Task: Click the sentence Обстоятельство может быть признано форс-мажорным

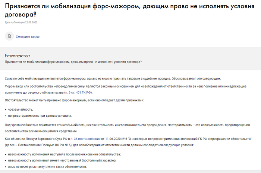Action: (x=75, y=100)
